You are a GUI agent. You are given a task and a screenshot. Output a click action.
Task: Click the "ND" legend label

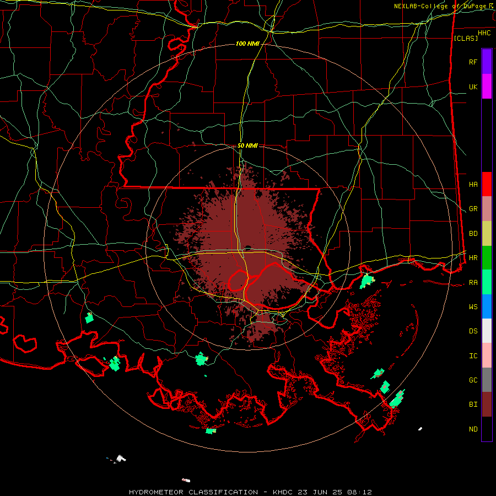[473, 429]
